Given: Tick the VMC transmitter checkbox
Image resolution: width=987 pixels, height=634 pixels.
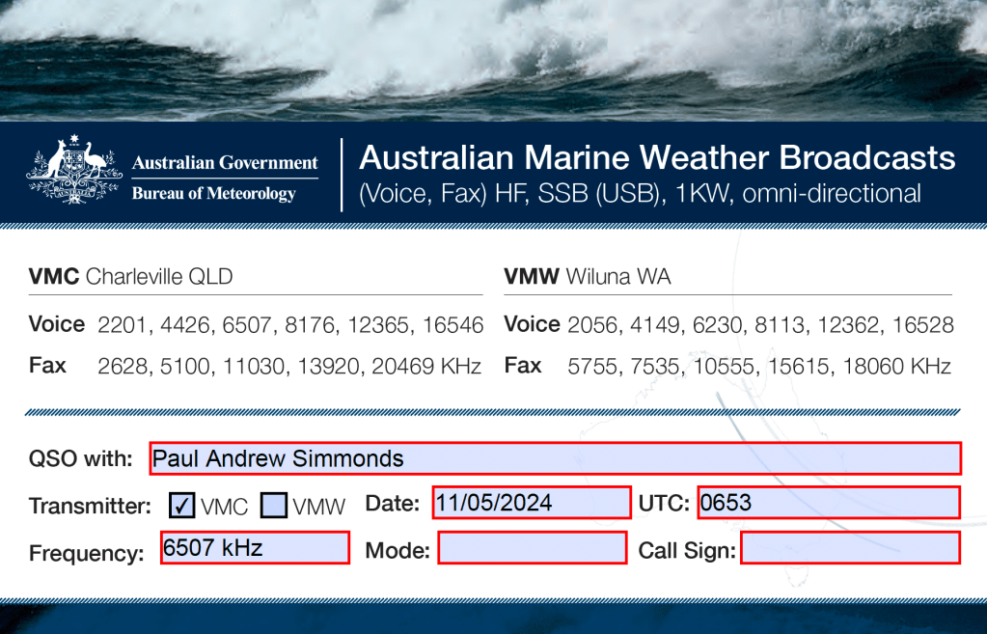Looking at the screenshot, I should click(x=182, y=505).
